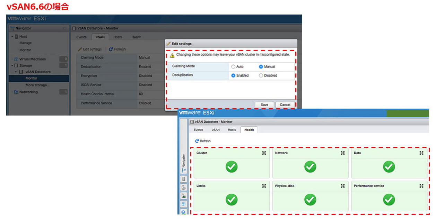
Task: Select vSAN Datastore in the Navigator
Action: 38,72
